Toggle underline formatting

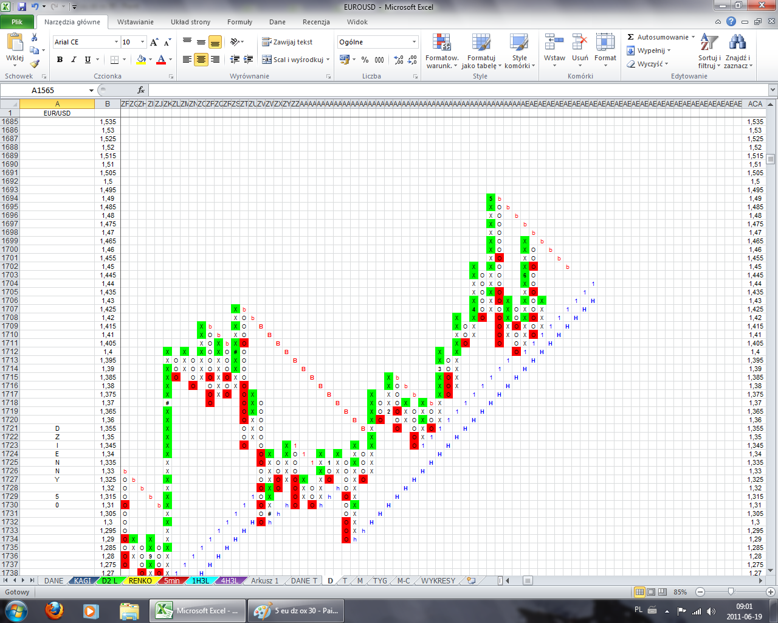88,60
